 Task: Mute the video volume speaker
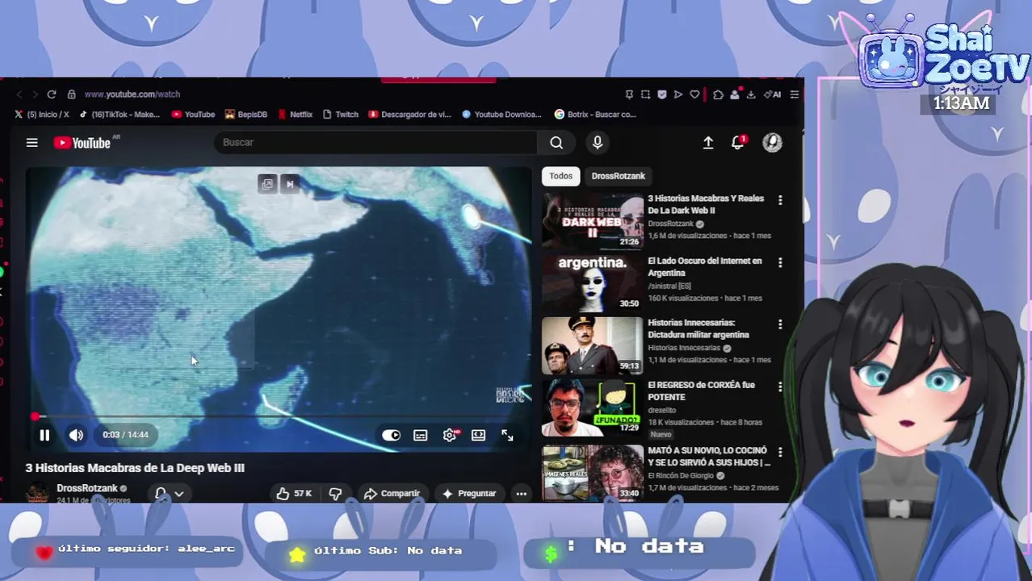76,435
